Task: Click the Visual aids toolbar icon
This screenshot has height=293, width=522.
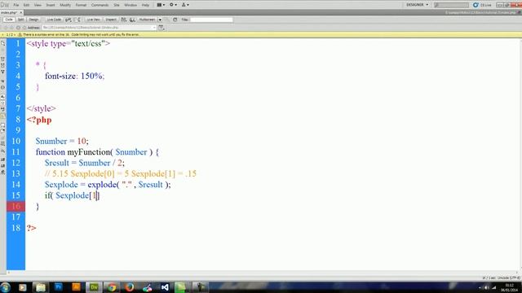Action: [132, 20]
